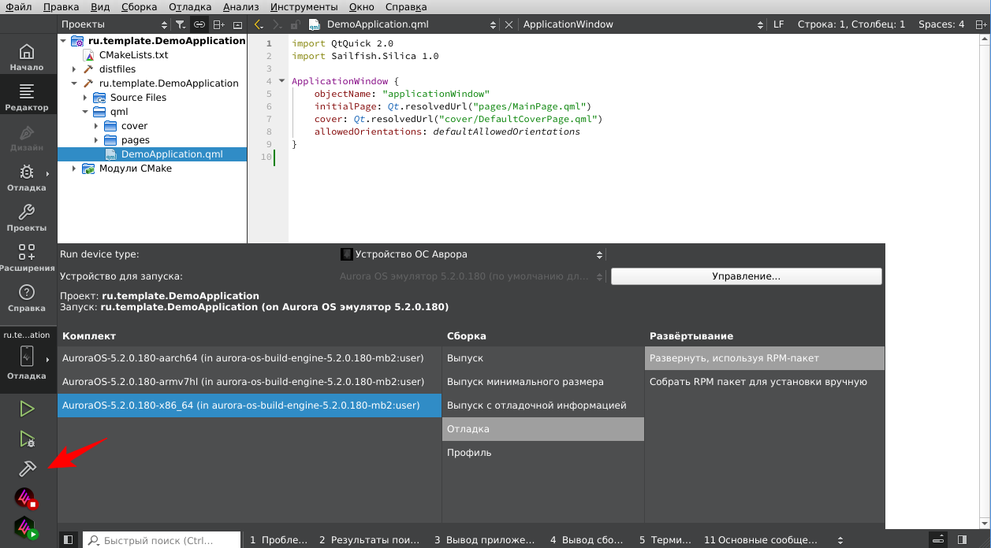Toggle the right sidebar visibility button
991x548 pixels.
962,540
